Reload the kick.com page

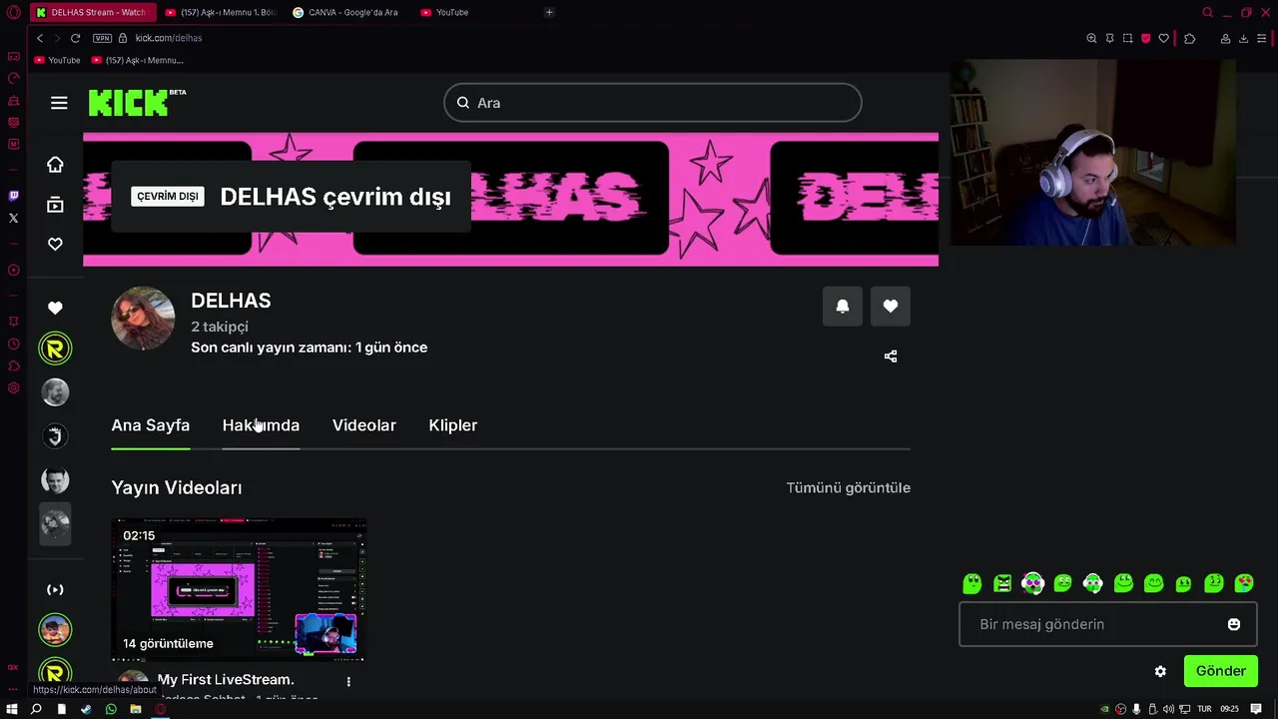(75, 38)
